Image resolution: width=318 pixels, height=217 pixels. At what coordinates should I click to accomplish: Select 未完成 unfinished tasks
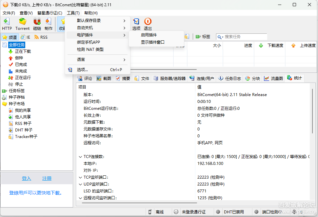tap(18, 71)
